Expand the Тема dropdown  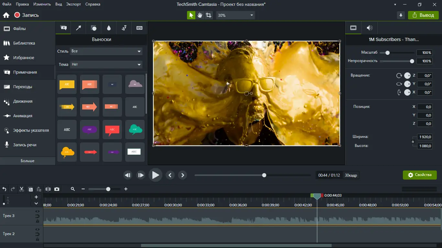pos(106,65)
